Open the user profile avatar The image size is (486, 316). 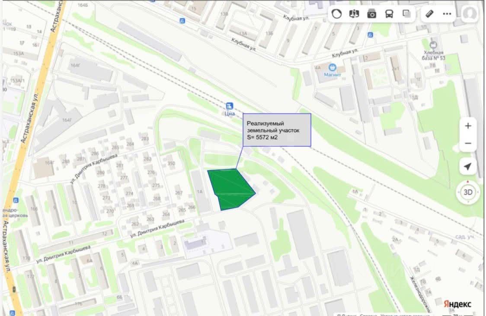pyautogui.click(x=470, y=14)
